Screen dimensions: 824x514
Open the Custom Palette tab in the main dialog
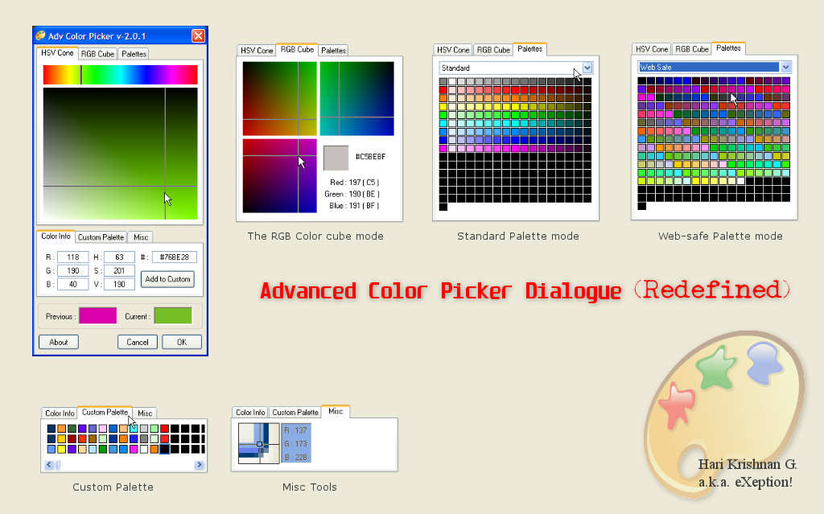click(101, 237)
